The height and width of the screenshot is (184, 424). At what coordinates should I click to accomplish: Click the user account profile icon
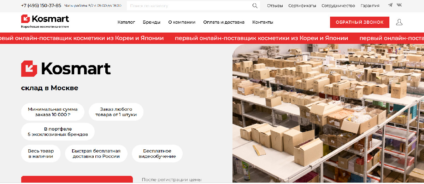(x=399, y=22)
